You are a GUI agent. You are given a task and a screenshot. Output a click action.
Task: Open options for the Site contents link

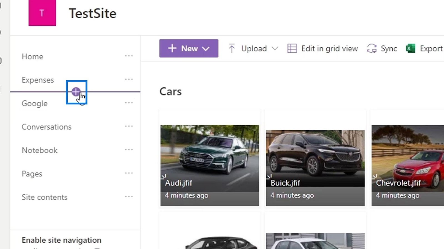[129, 196]
